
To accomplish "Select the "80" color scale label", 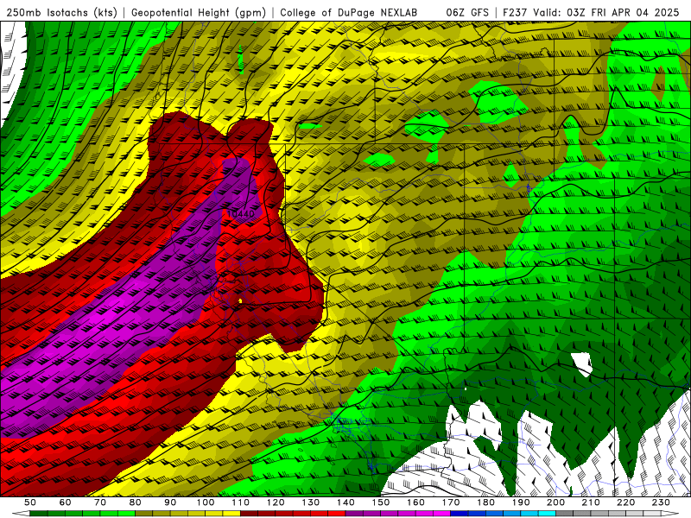I will tap(136, 502).
